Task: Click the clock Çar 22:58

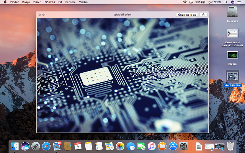Action: pos(214,2)
